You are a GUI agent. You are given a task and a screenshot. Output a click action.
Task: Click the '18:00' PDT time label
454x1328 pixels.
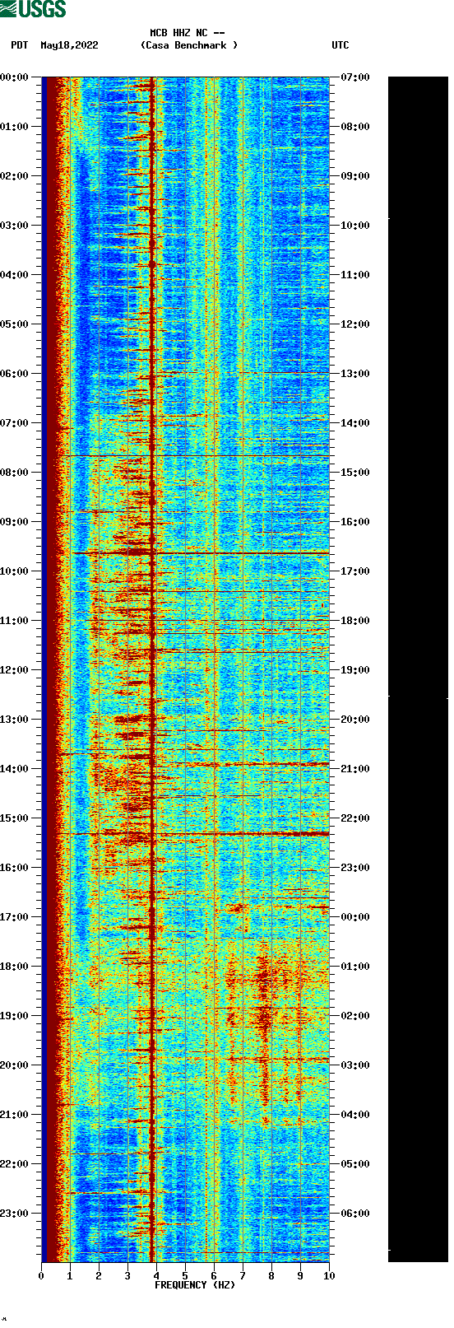[14, 967]
